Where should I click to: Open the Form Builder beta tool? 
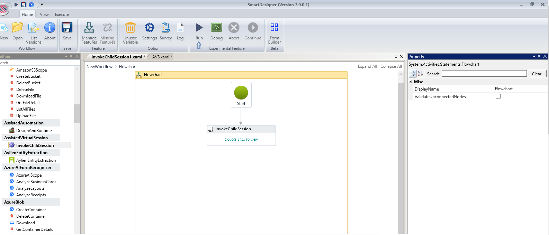point(274,28)
